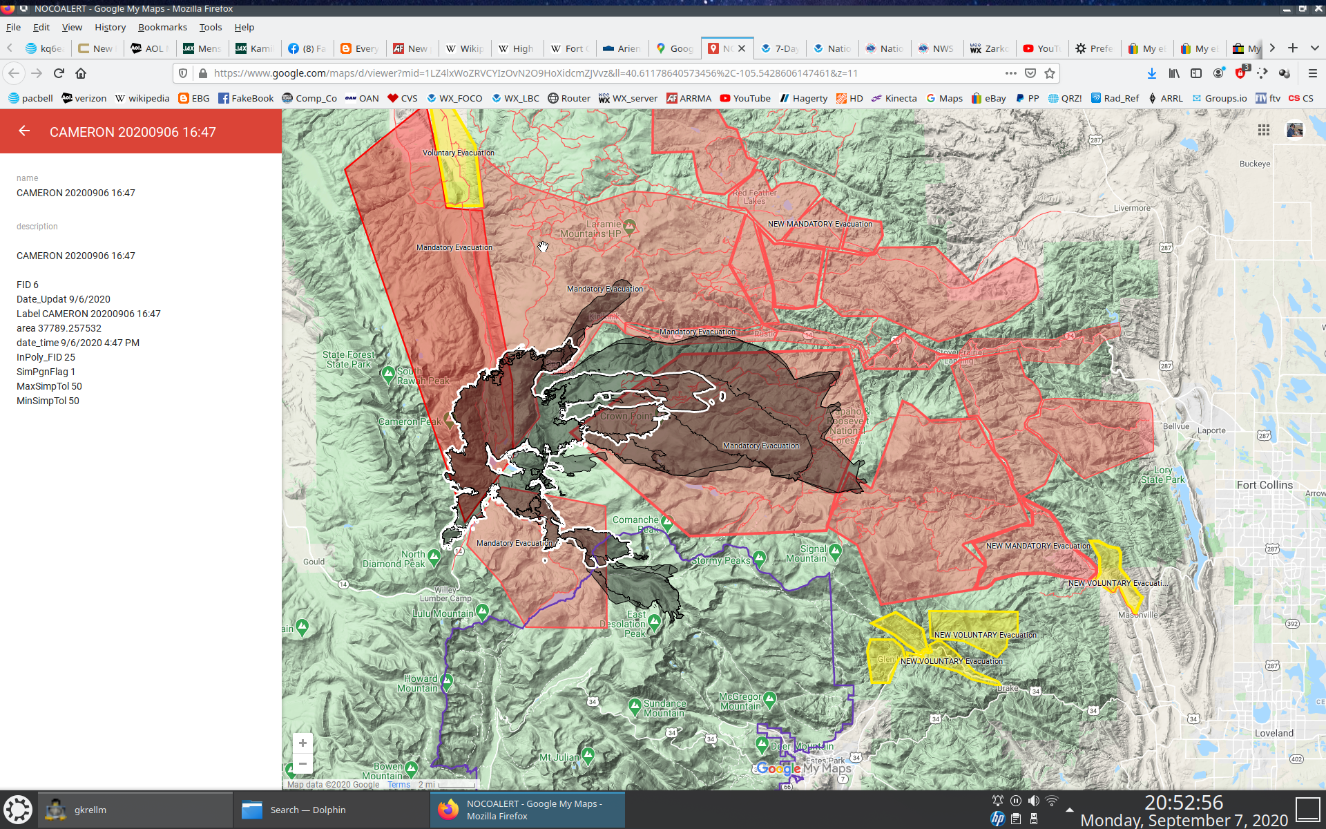Mute audio via the taskbar speaker icon
Viewport: 1326px width, 829px height.
(1034, 800)
